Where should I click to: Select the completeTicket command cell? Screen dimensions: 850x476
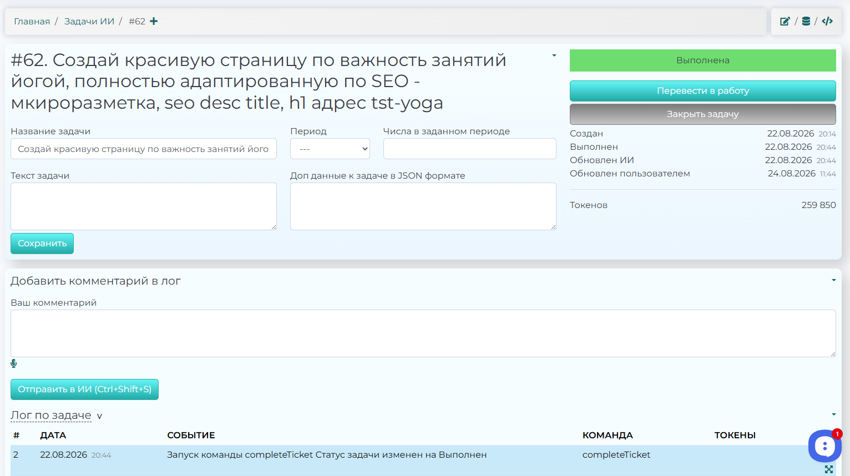coord(616,455)
